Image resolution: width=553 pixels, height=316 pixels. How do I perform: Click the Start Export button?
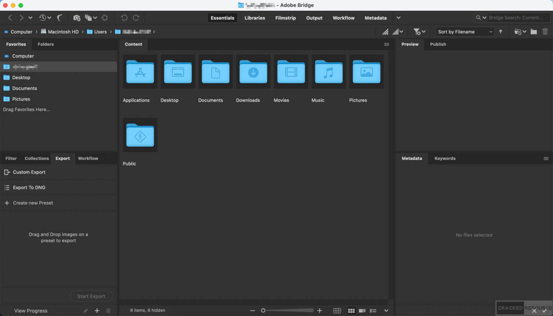coord(91,296)
